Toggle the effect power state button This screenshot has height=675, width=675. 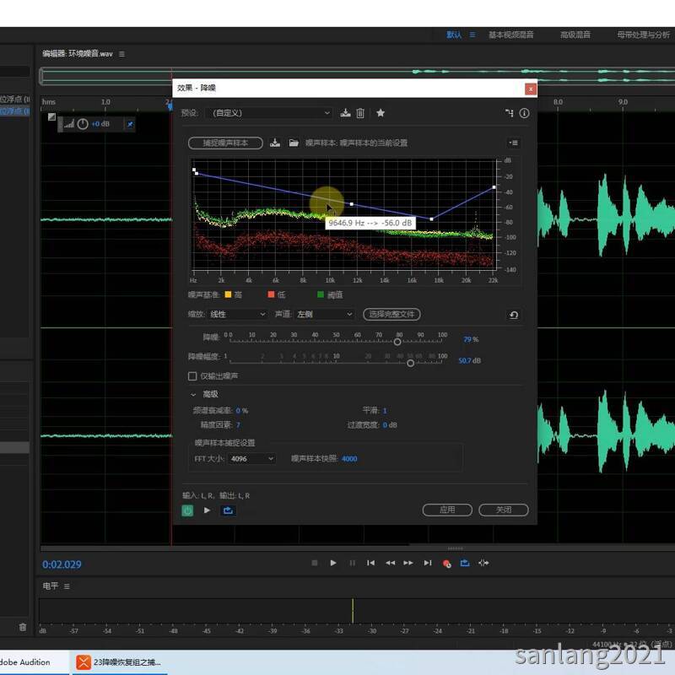[x=187, y=510]
